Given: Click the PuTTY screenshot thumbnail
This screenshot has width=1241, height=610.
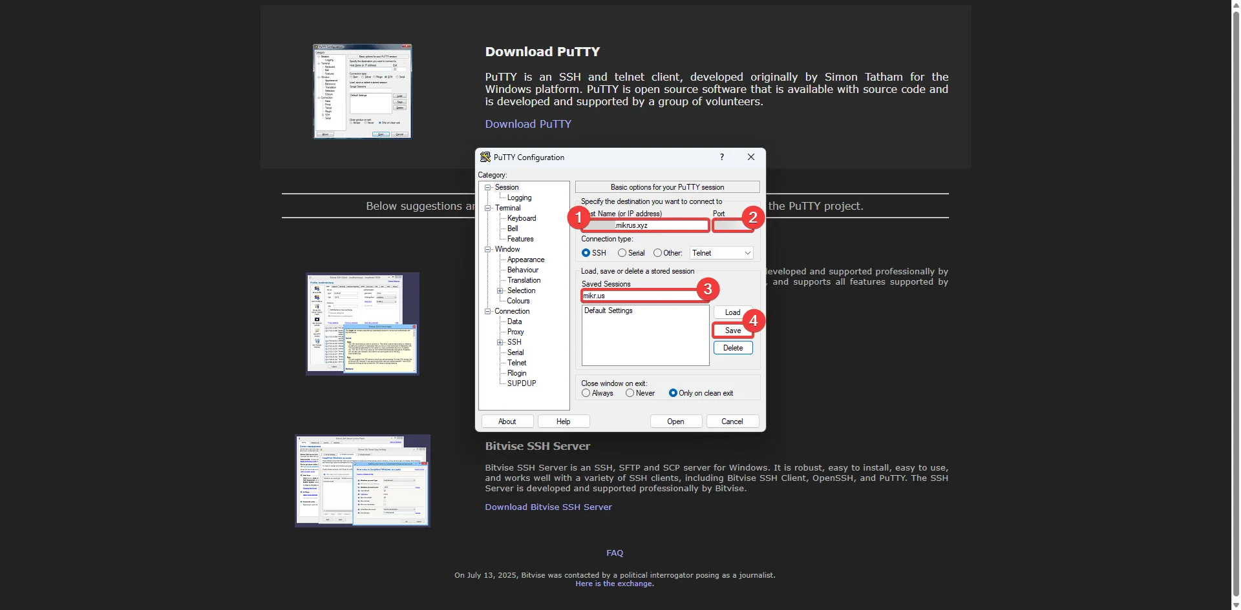Looking at the screenshot, I should point(363,91).
